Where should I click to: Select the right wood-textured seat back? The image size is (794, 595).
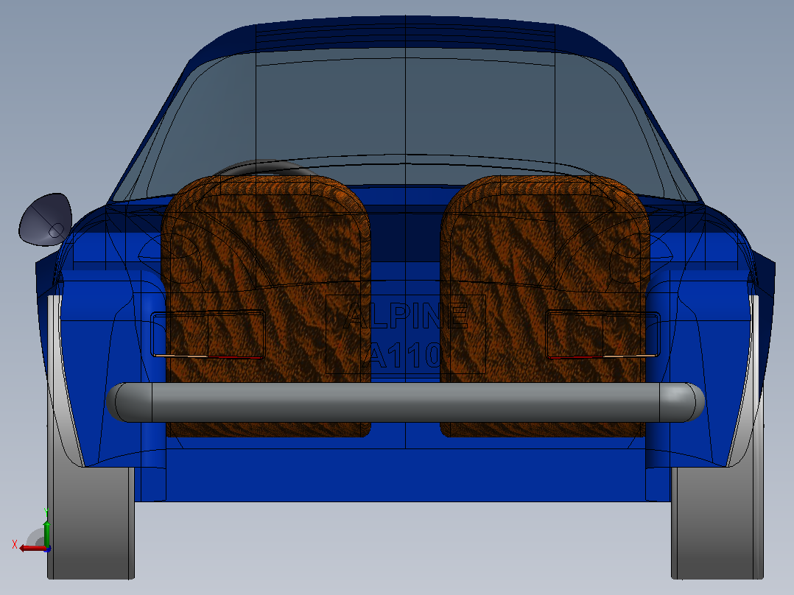coord(545,306)
